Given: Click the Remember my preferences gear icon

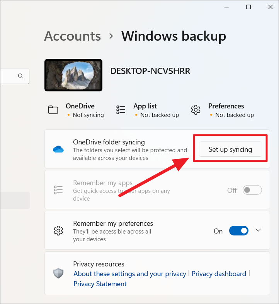Looking at the screenshot, I should click(58, 230).
